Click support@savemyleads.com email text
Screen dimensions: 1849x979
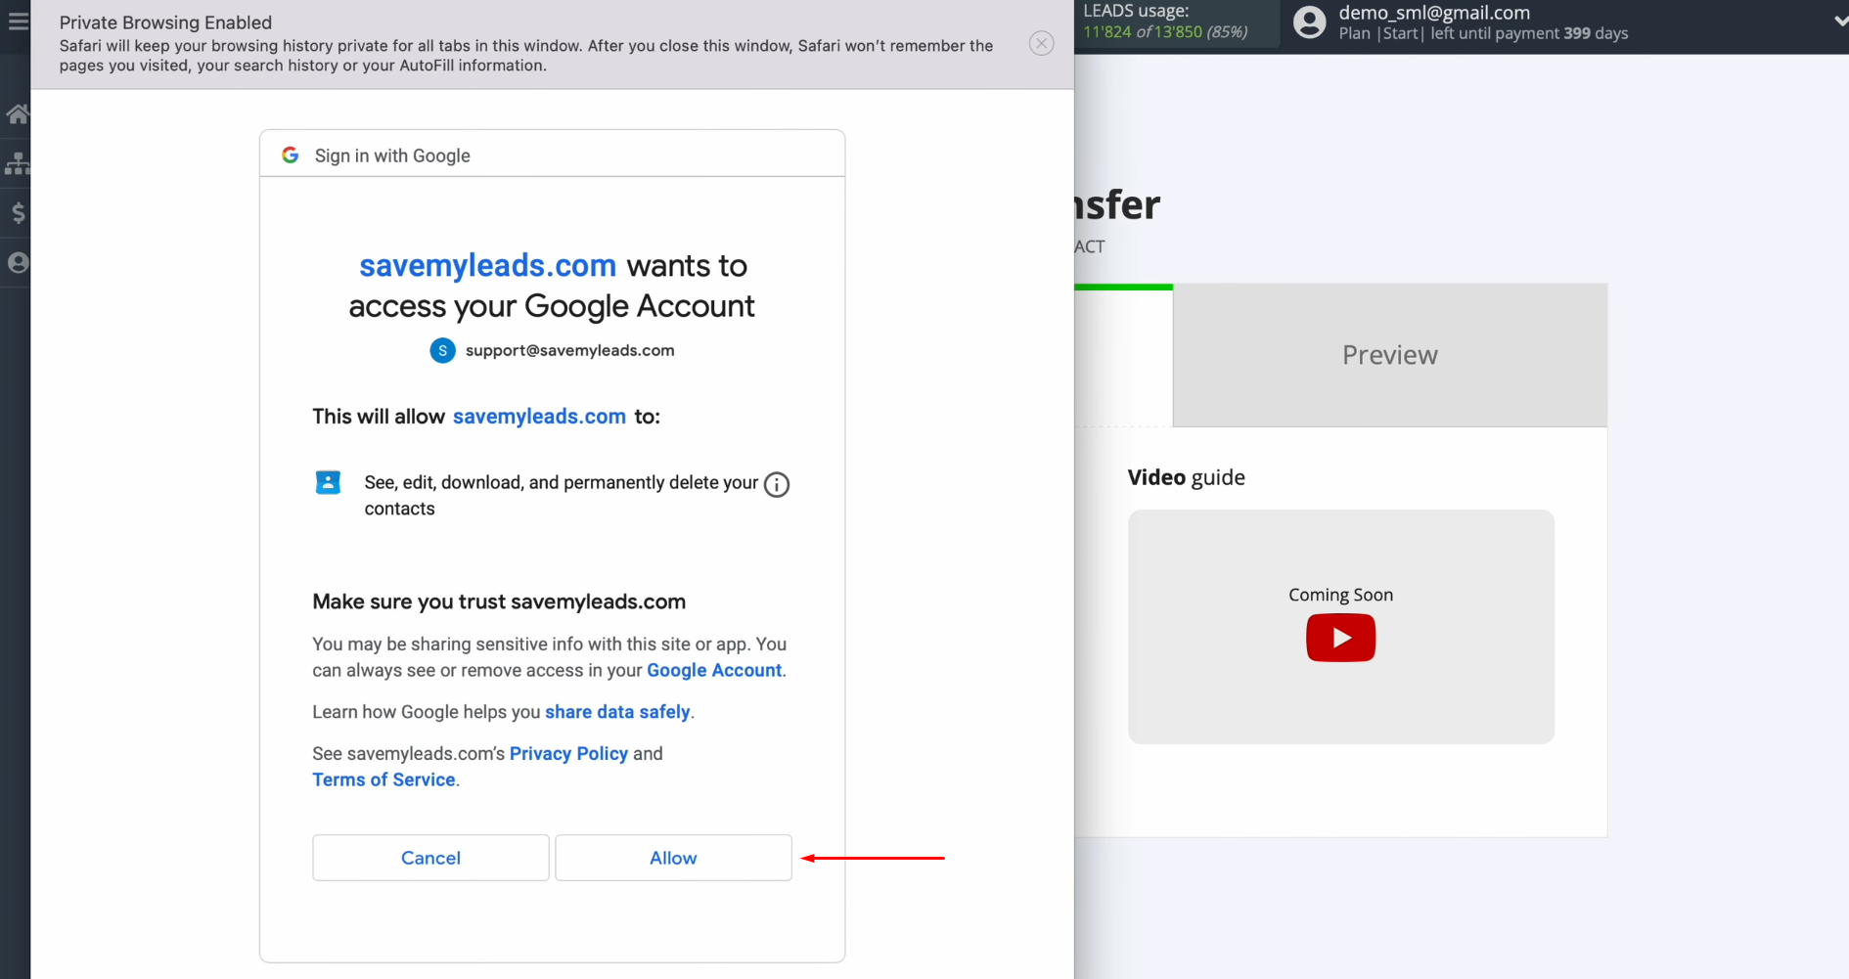(x=569, y=350)
